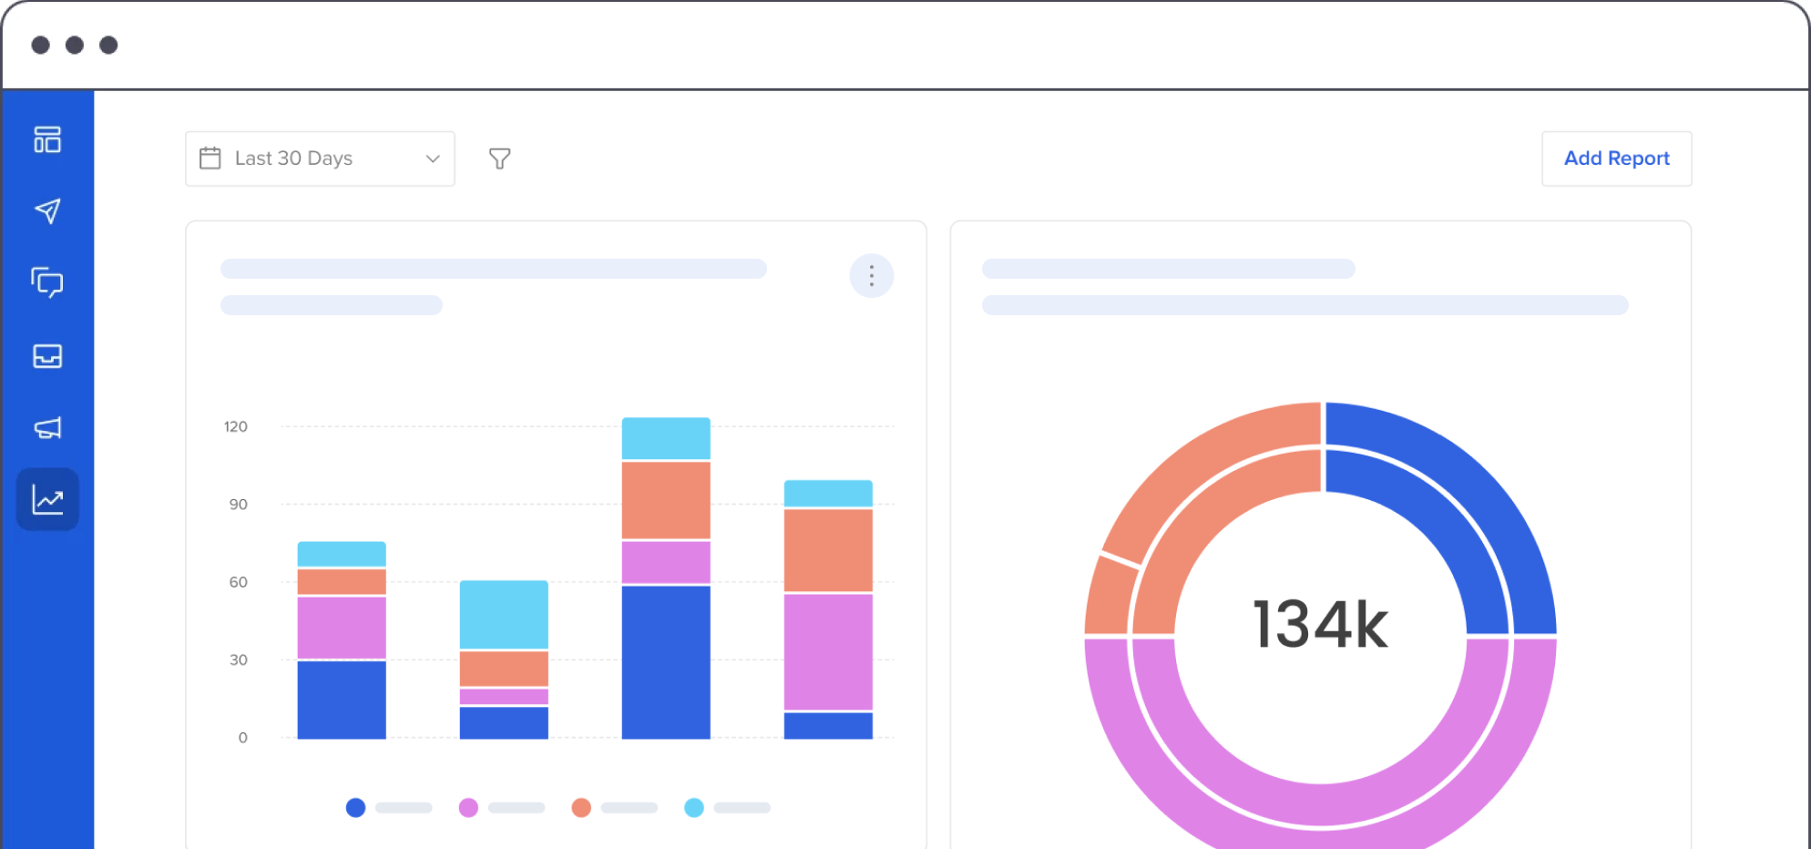Click the inbox icon in the sidebar
The width and height of the screenshot is (1811, 849).
[x=47, y=355]
